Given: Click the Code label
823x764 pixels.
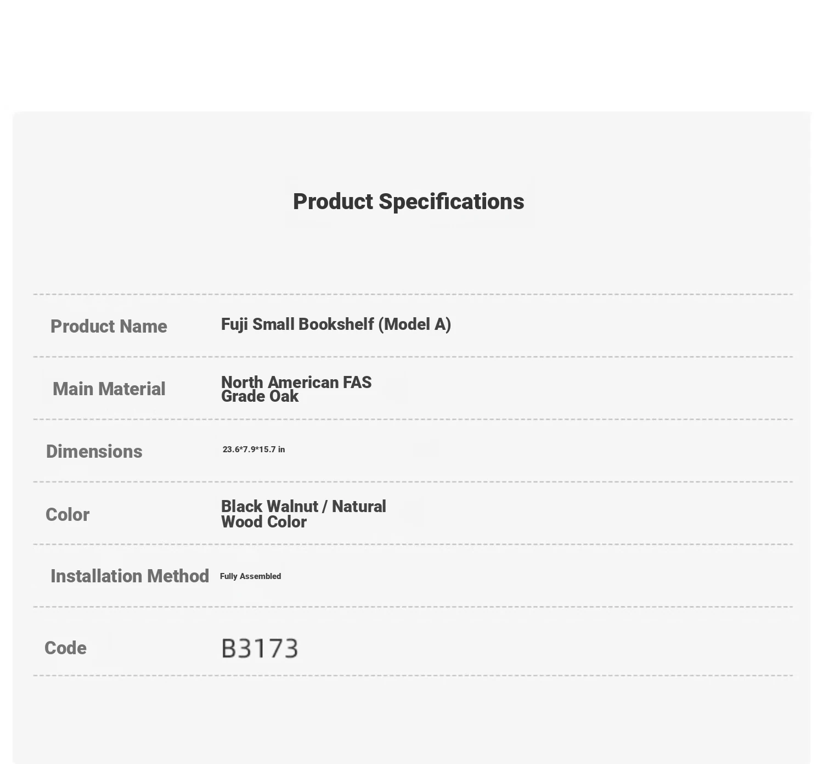Looking at the screenshot, I should pos(65,648).
